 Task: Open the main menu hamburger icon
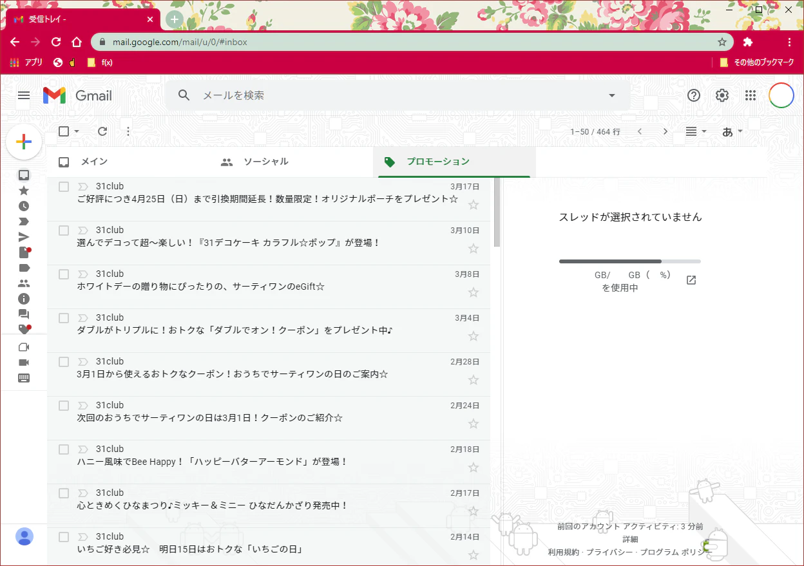24,95
